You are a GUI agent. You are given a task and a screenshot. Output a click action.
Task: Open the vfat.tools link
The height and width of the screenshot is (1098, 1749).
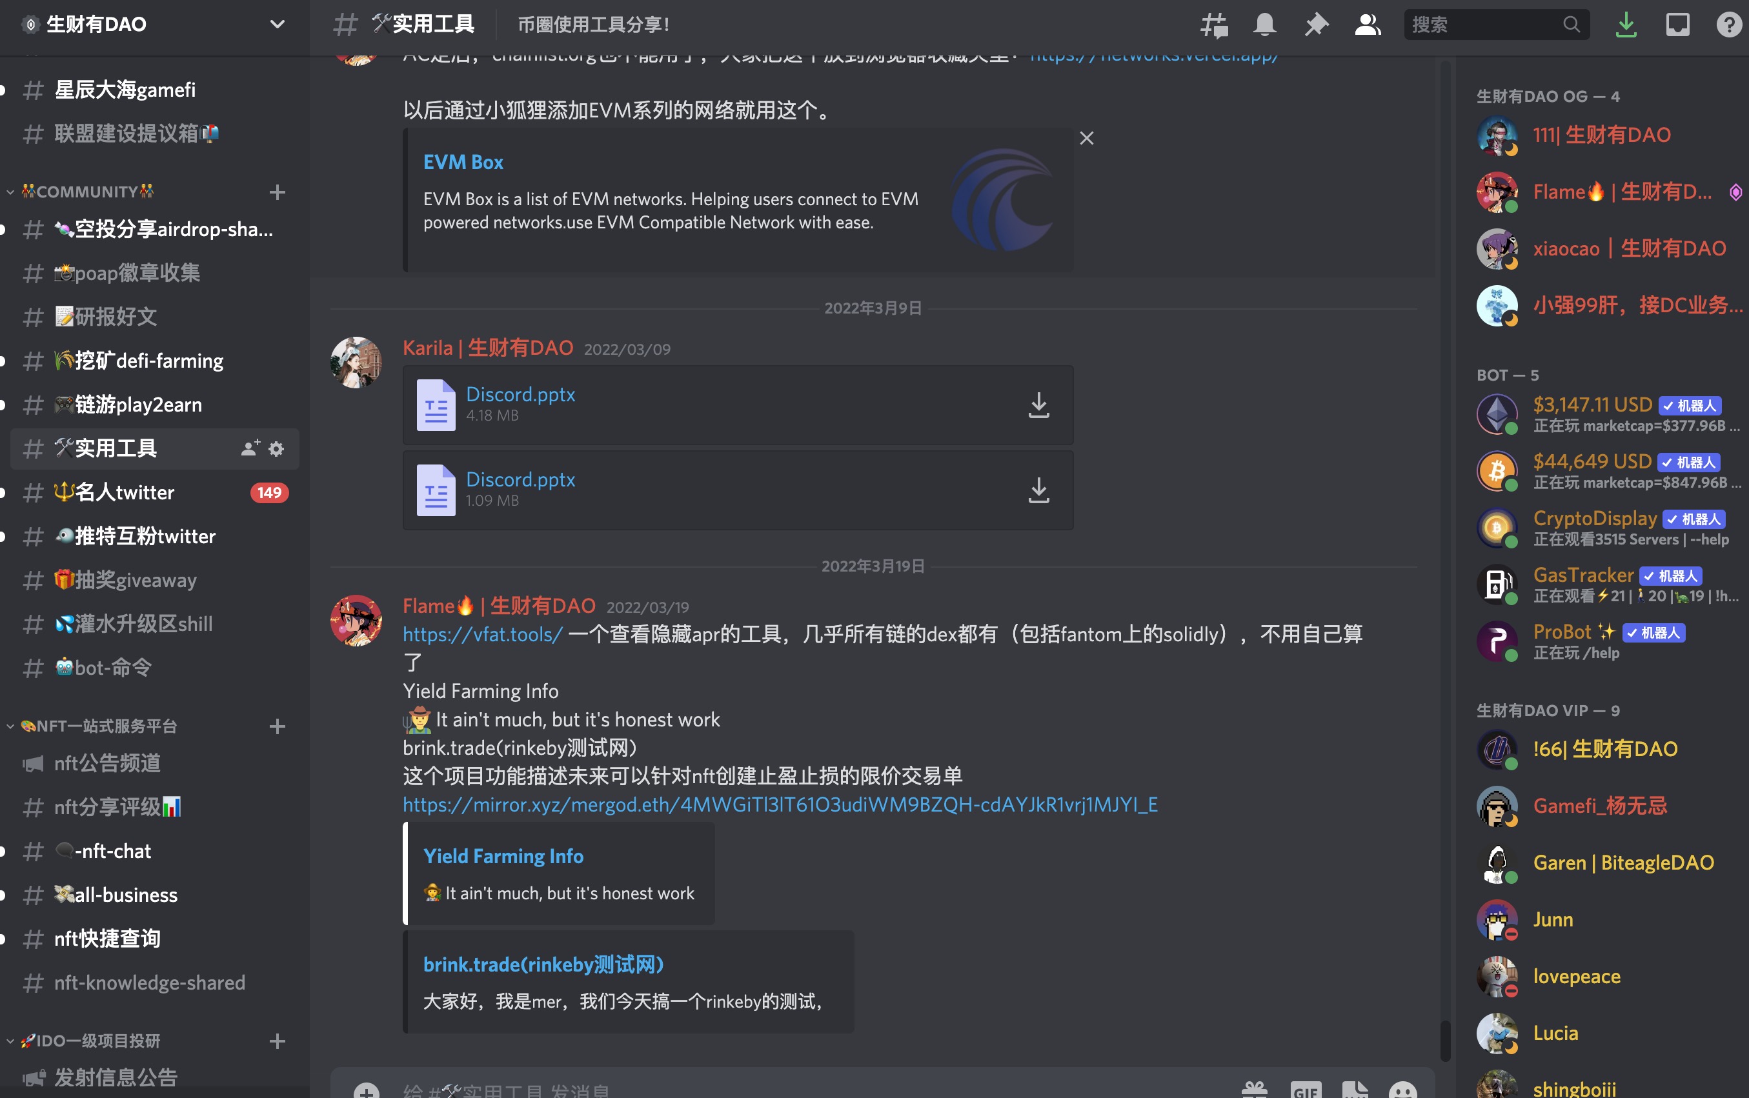(482, 634)
